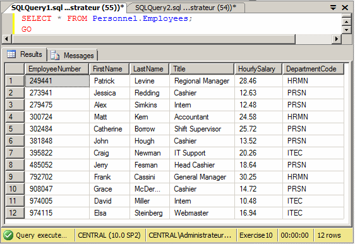The height and width of the screenshot is (244, 355).
Task: Select row header 1
Action: pos(15,81)
